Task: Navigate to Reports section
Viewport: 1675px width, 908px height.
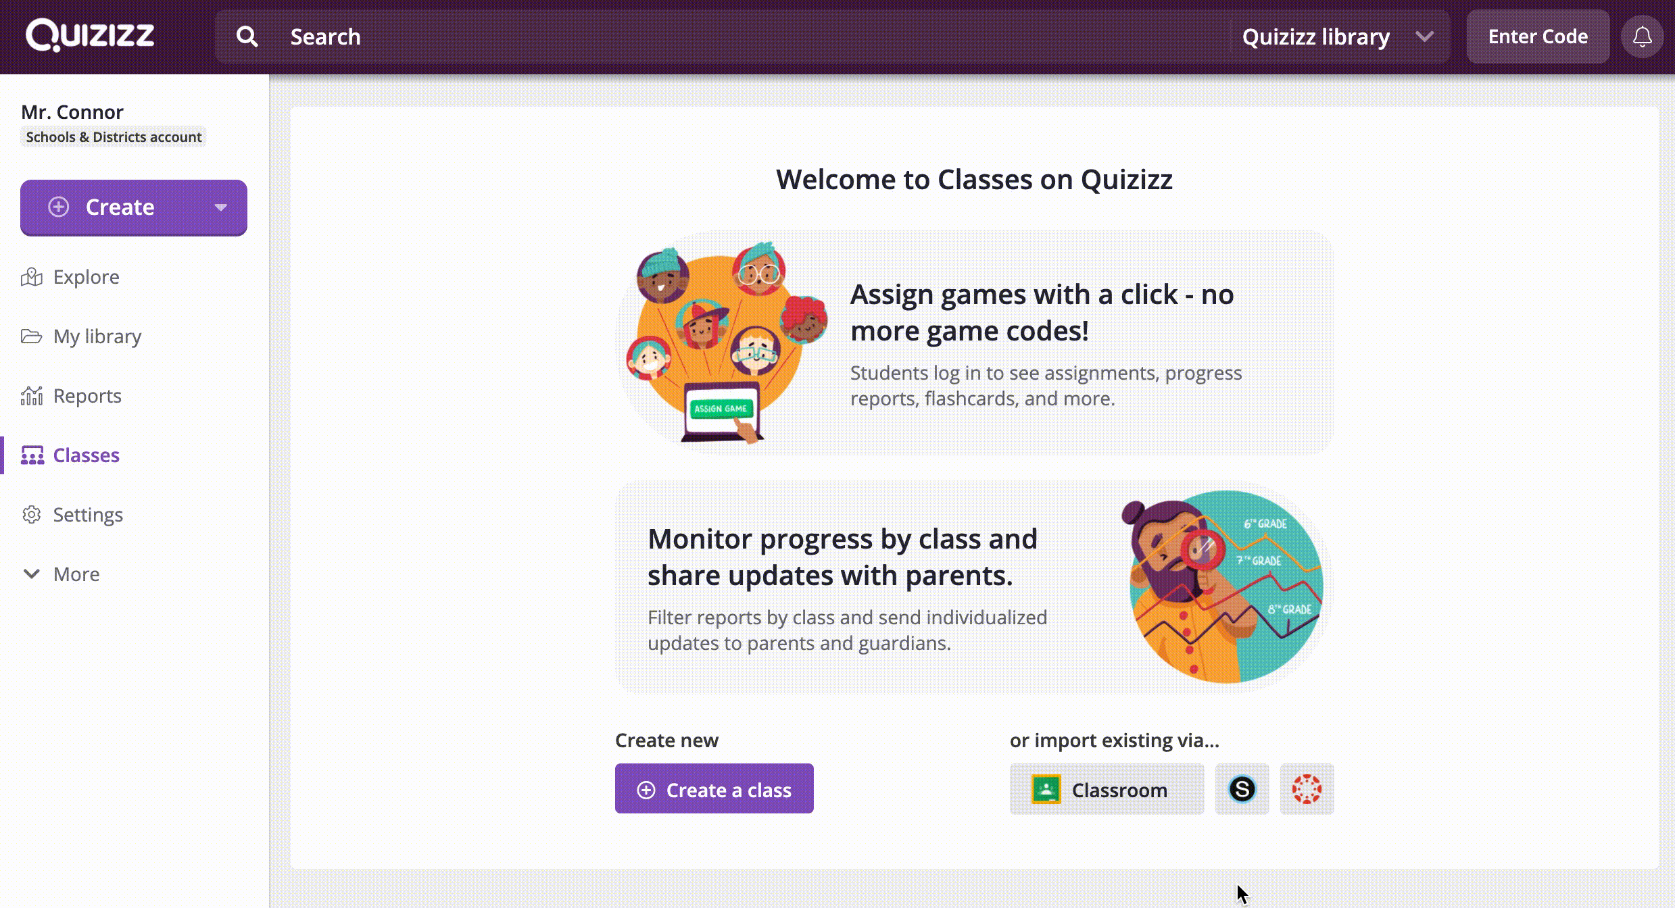Action: (87, 396)
